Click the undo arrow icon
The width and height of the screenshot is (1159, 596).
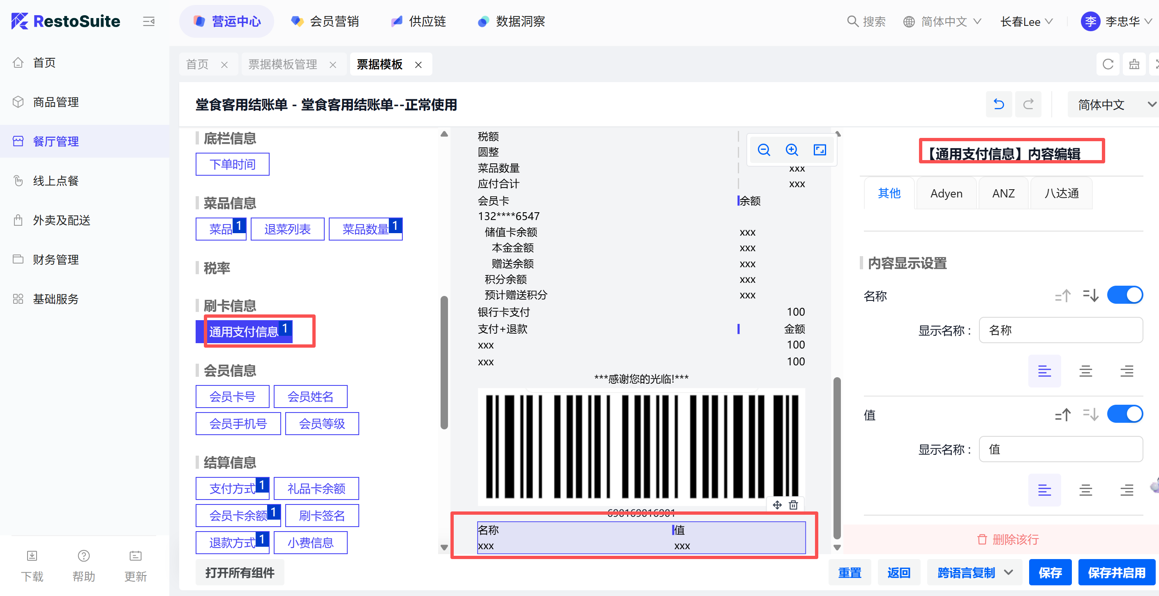pyautogui.click(x=998, y=104)
